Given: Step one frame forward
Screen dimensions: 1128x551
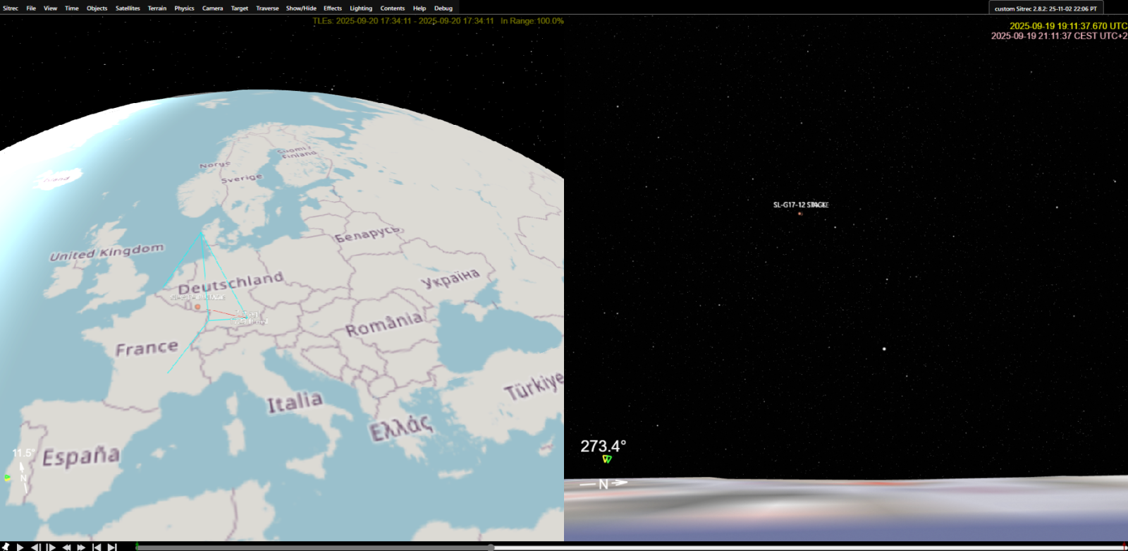Looking at the screenshot, I should 51,547.
